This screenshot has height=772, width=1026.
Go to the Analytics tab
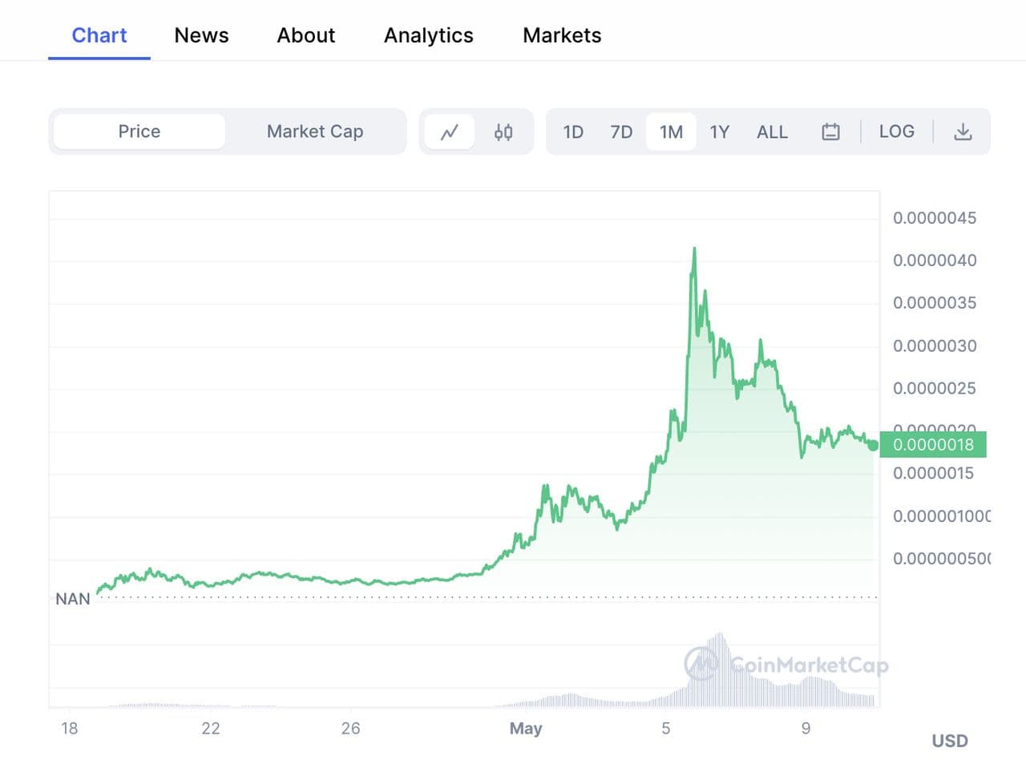pos(429,35)
